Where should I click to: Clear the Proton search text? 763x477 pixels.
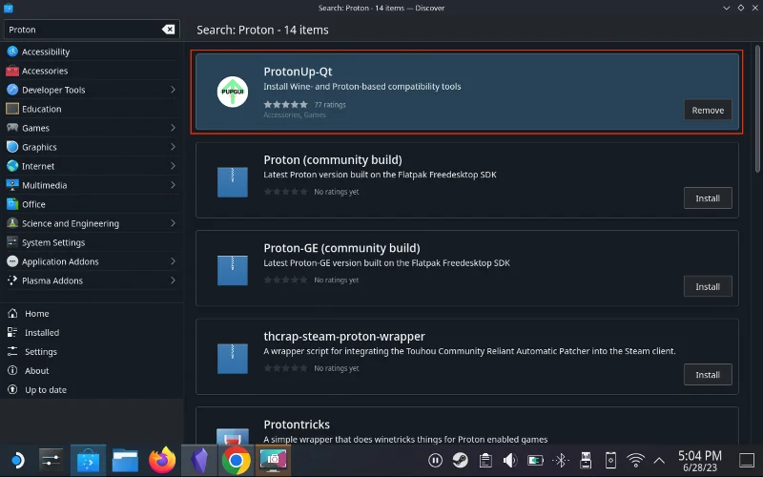click(x=169, y=30)
